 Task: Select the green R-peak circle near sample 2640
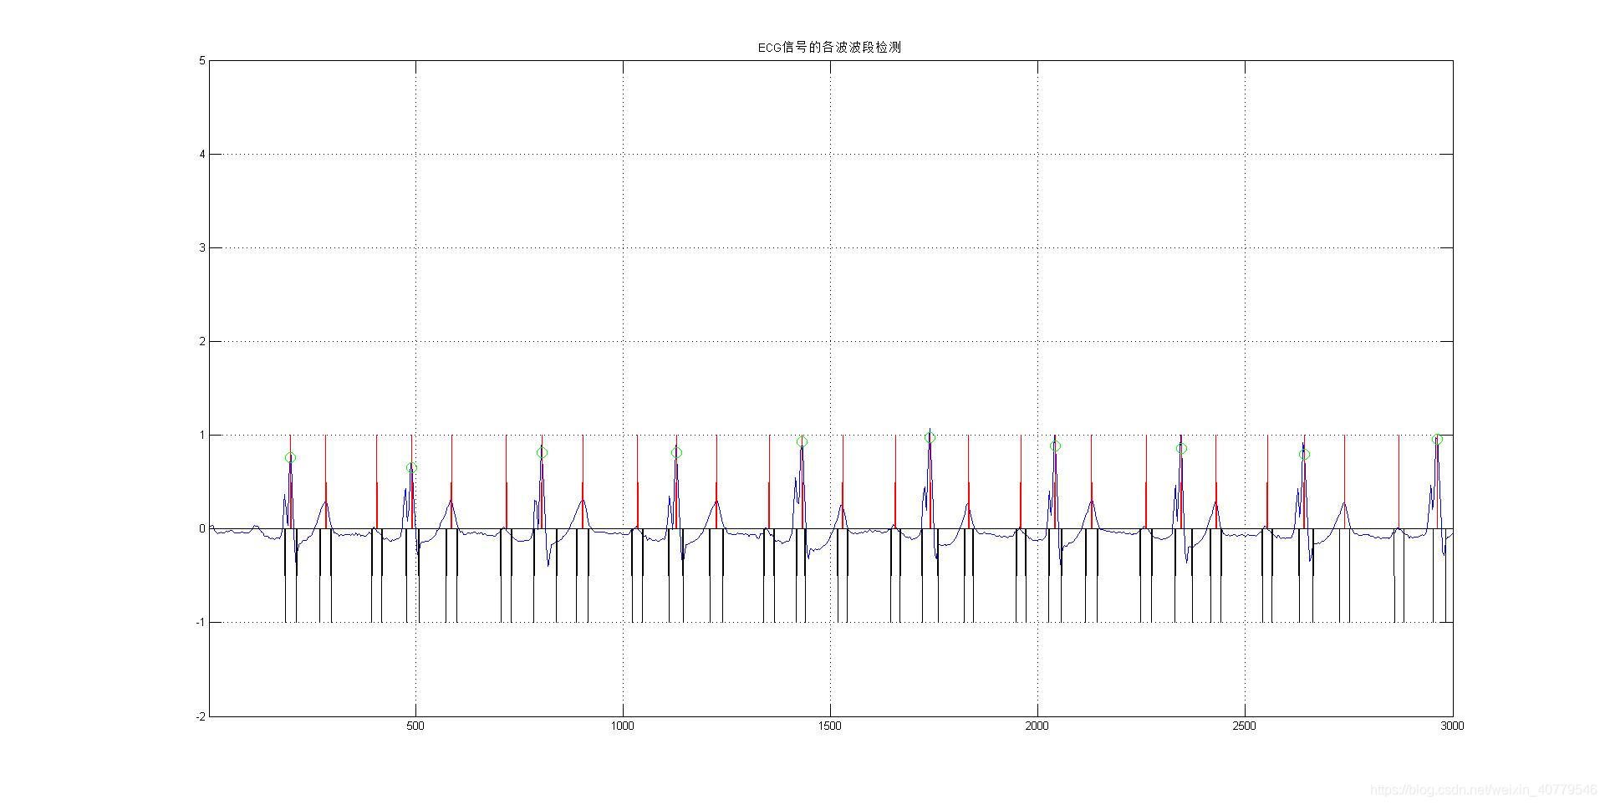(1304, 455)
